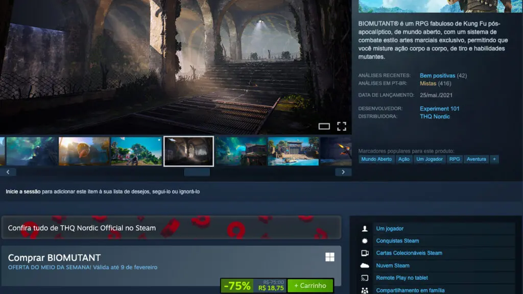Screen dimensions: 523x294
Task: Click the Um jogador single-player icon
Action: (x=364, y=228)
